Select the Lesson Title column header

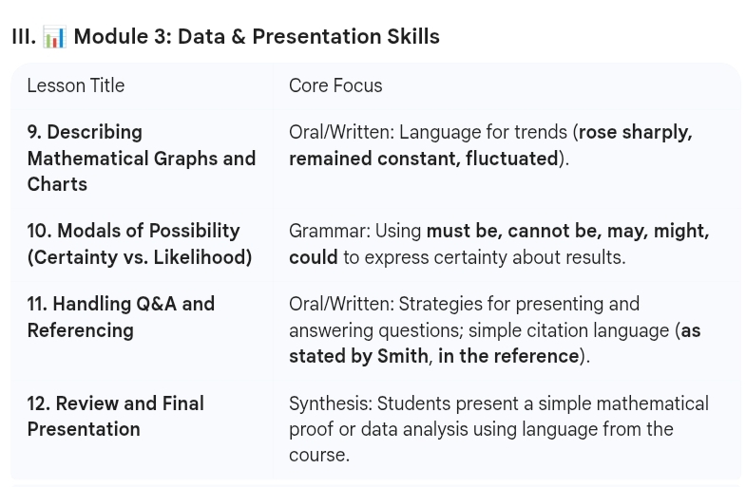pos(76,85)
